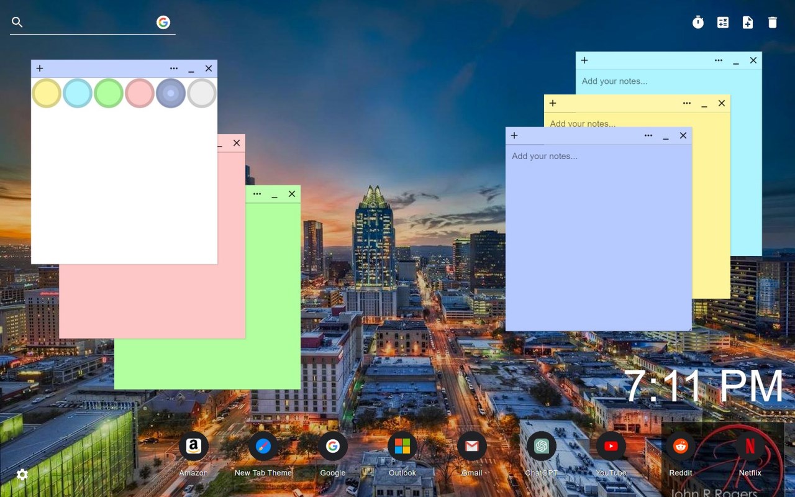Select the yellow note color
795x497 pixels.
47,93
